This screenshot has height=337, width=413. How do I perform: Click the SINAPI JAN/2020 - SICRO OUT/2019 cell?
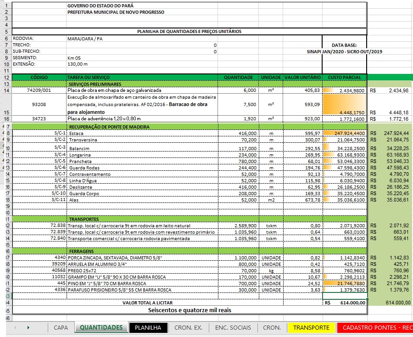click(344, 51)
